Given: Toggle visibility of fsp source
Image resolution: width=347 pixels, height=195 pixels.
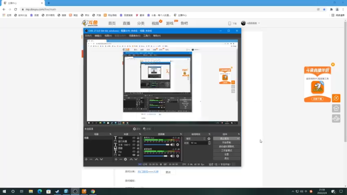Looking at the screenshot, I should pos(134,152).
